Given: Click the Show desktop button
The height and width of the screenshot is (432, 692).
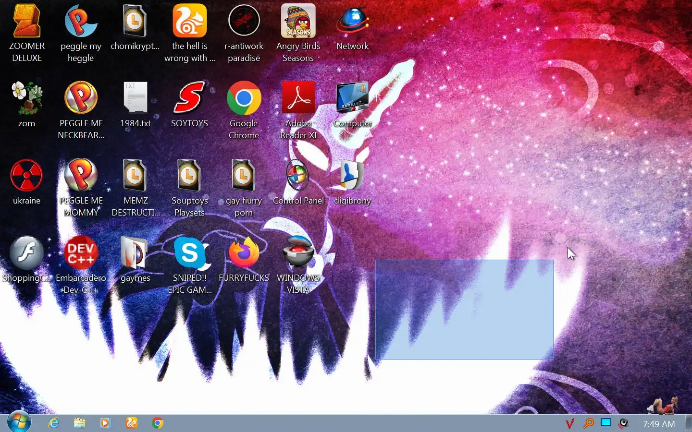Looking at the screenshot, I should click(x=688, y=423).
